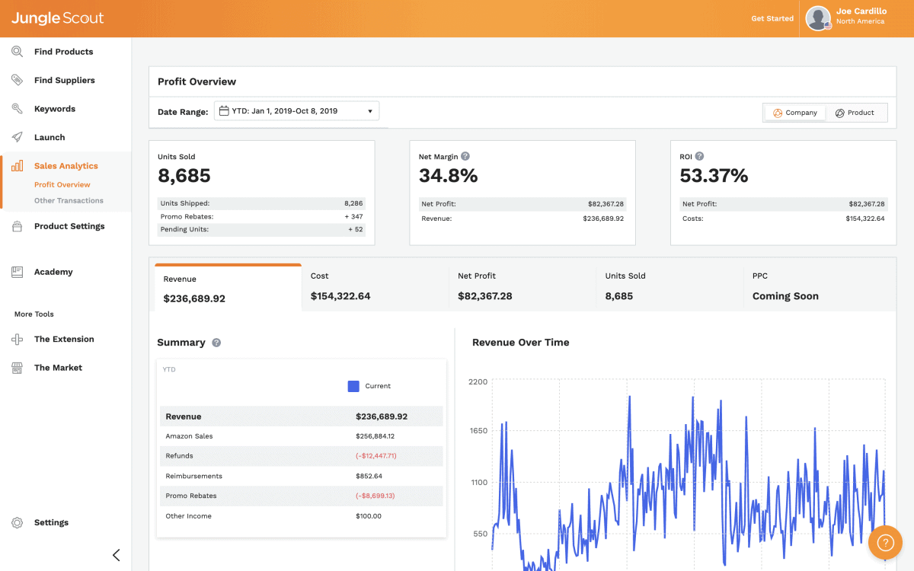Image resolution: width=914 pixels, height=571 pixels.
Task: Click the Launch paper plane icon
Action: pos(17,137)
